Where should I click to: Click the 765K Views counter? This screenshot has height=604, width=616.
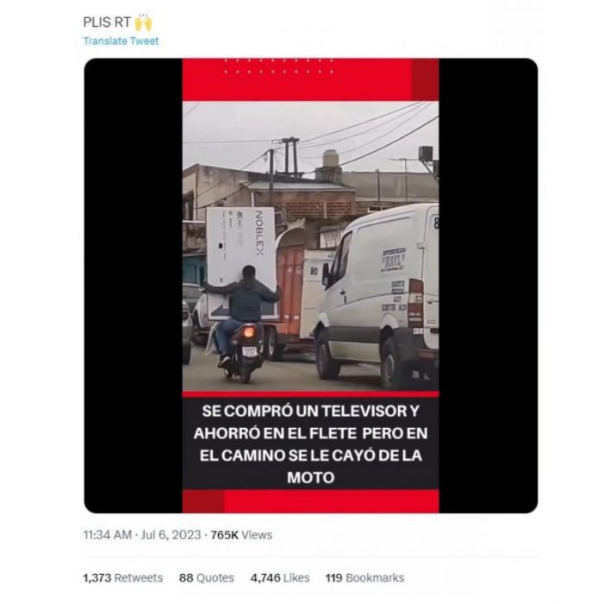point(241,535)
